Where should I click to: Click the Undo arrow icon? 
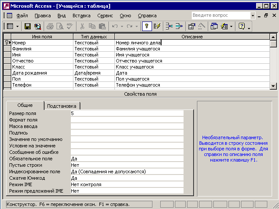tap(115, 26)
